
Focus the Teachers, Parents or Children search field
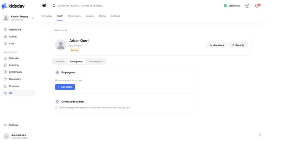point(81,6)
